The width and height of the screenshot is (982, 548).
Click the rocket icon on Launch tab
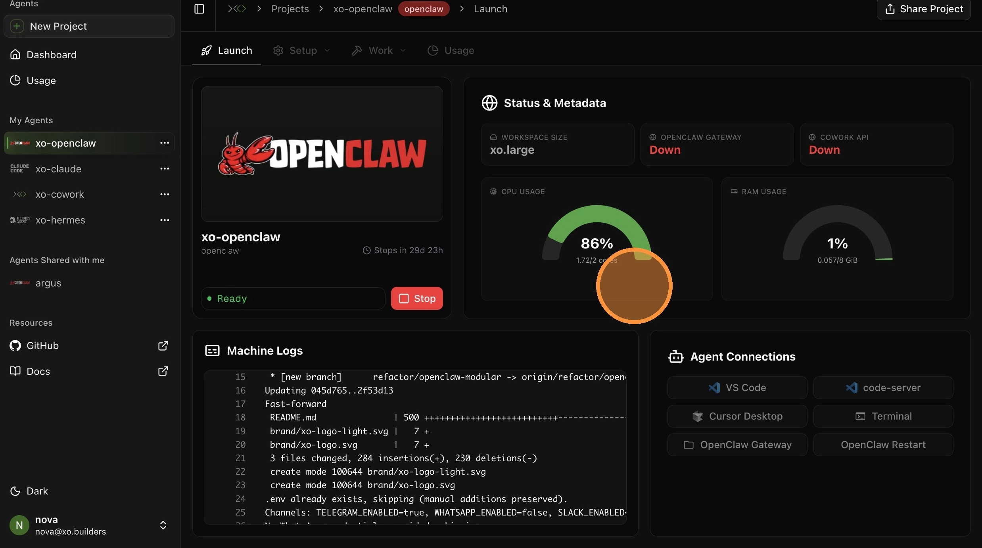pyautogui.click(x=206, y=50)
